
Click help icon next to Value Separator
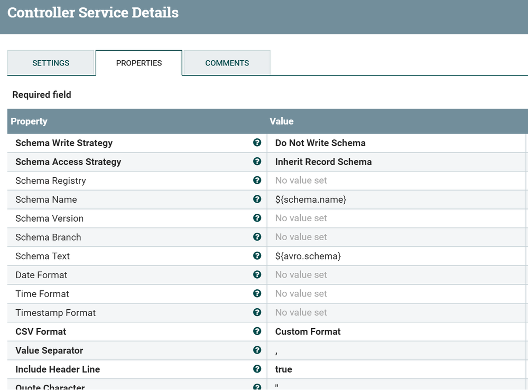[257, 350]
